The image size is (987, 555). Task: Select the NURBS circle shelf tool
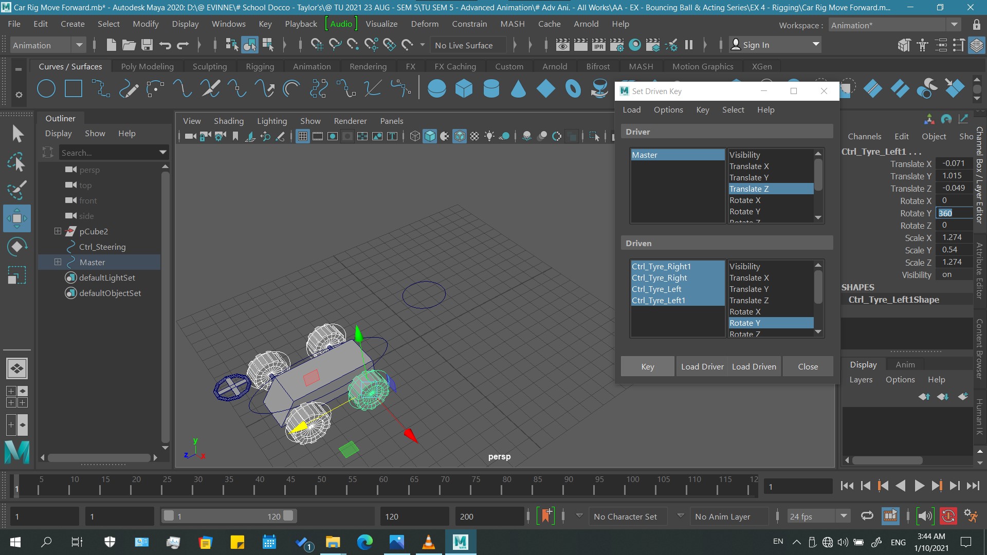46,89
